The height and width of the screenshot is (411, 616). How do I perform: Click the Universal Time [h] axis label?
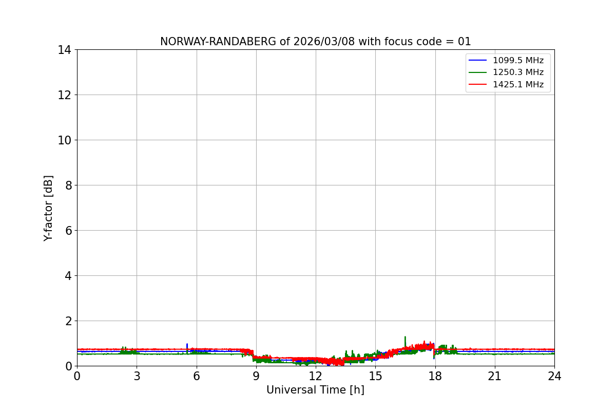(315, 390)
